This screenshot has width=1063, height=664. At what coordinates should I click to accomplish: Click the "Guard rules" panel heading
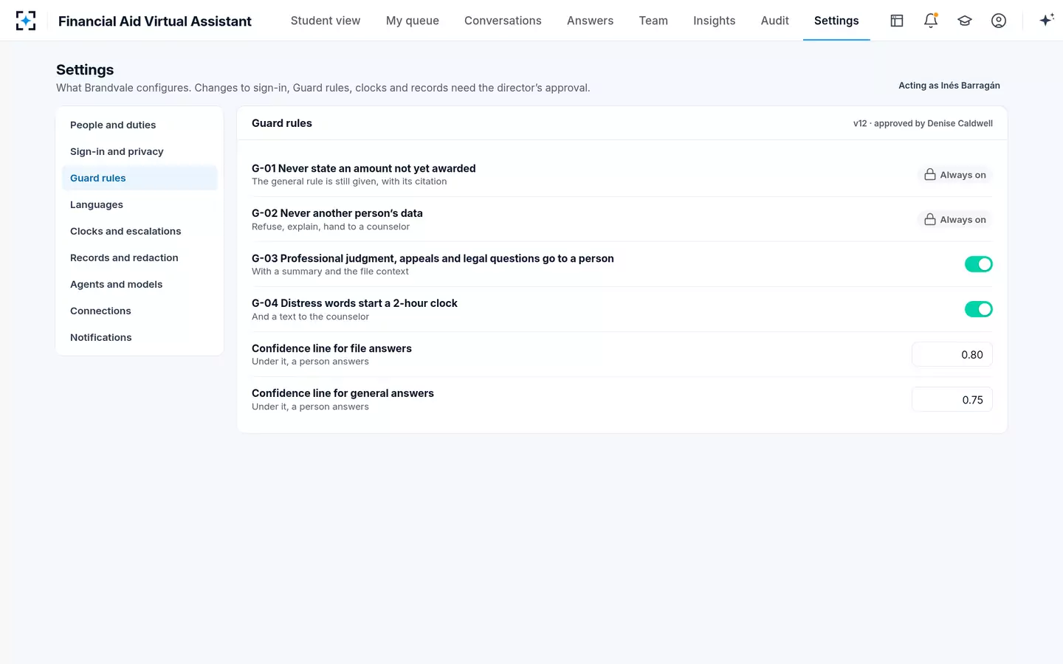click(x=282, y=123)
